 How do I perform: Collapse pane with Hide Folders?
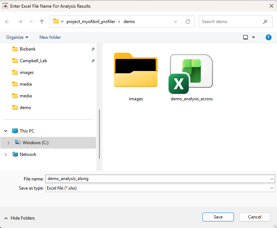pyautogui.click(x=19, y=218)
